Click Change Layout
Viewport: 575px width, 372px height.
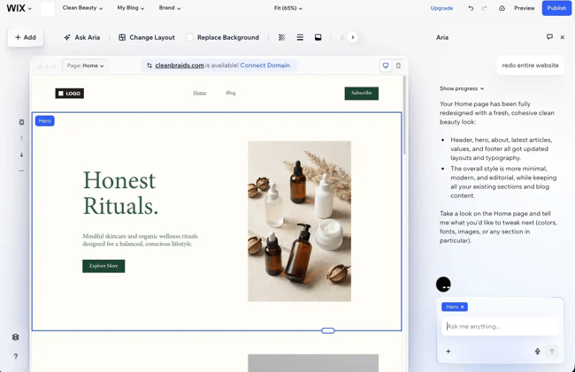[147, 37]
